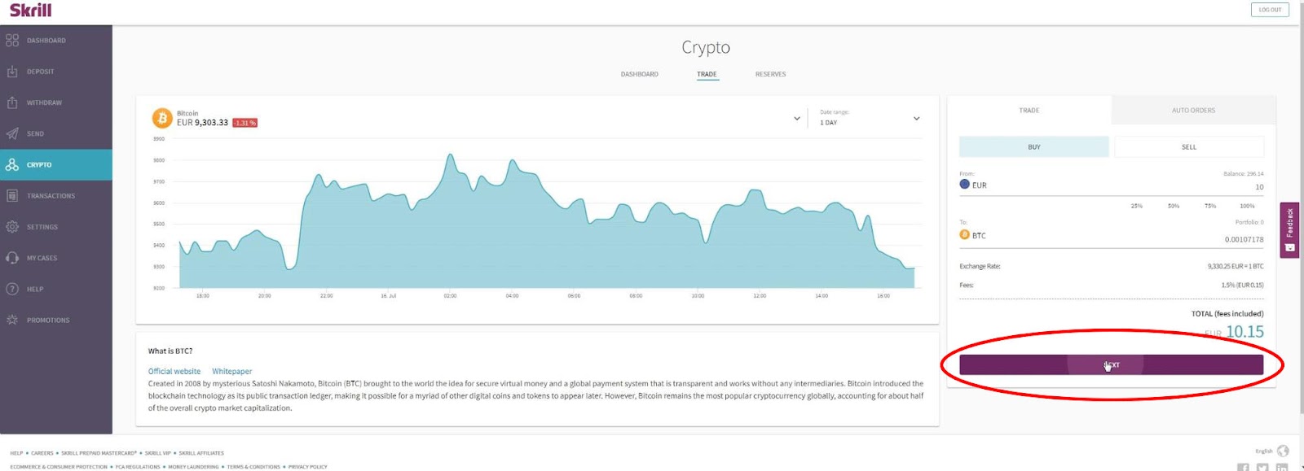Click the Log Out button

pos(1270,10)
